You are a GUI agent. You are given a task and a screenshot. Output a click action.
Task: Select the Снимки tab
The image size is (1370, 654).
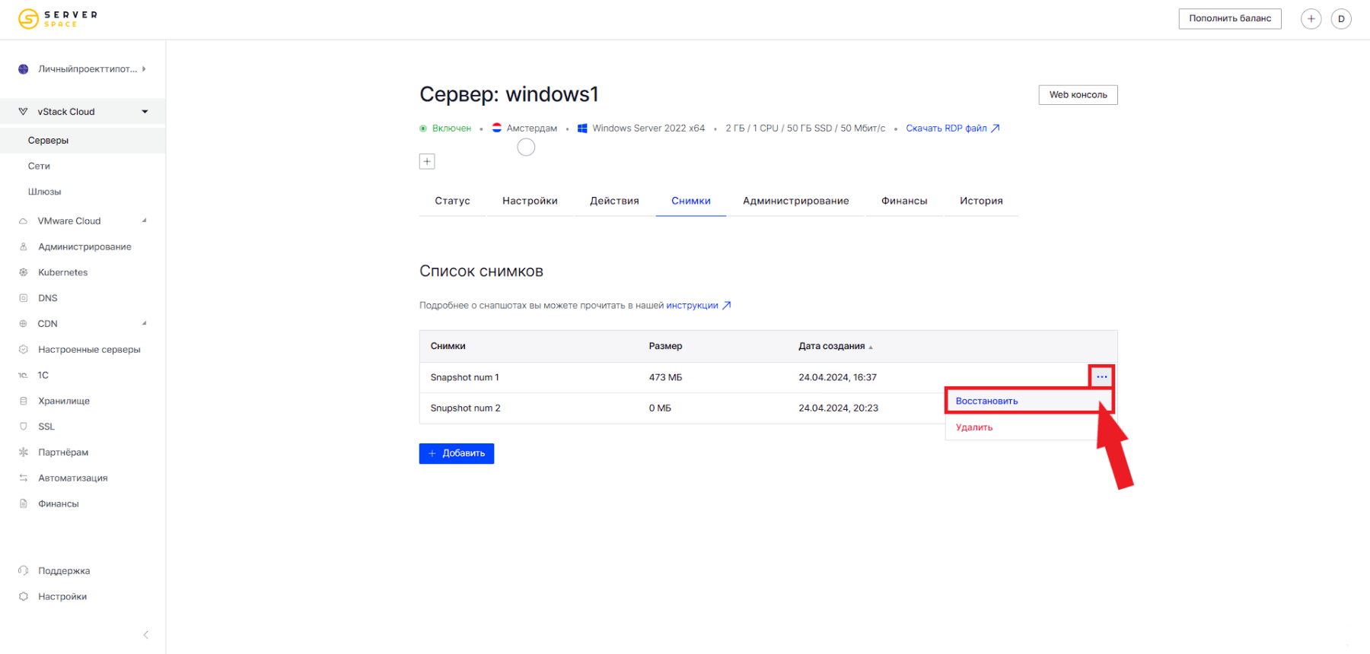pyautogui.click(x=691, y=201)
